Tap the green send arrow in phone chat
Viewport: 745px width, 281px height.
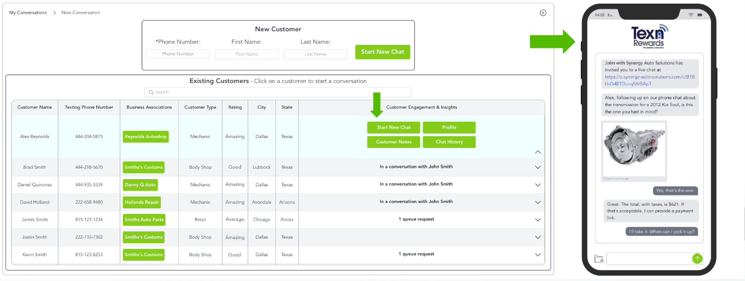[x=697, y=258]
